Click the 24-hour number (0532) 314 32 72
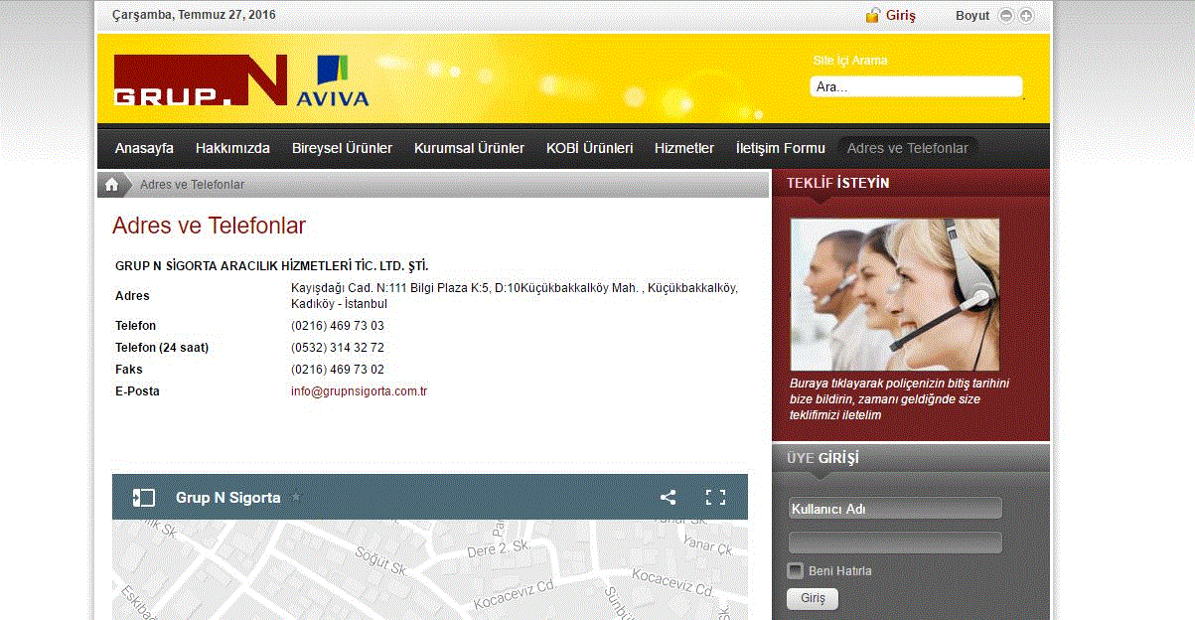This screenshot has width=1195, height=620. (x=338, y=348)
